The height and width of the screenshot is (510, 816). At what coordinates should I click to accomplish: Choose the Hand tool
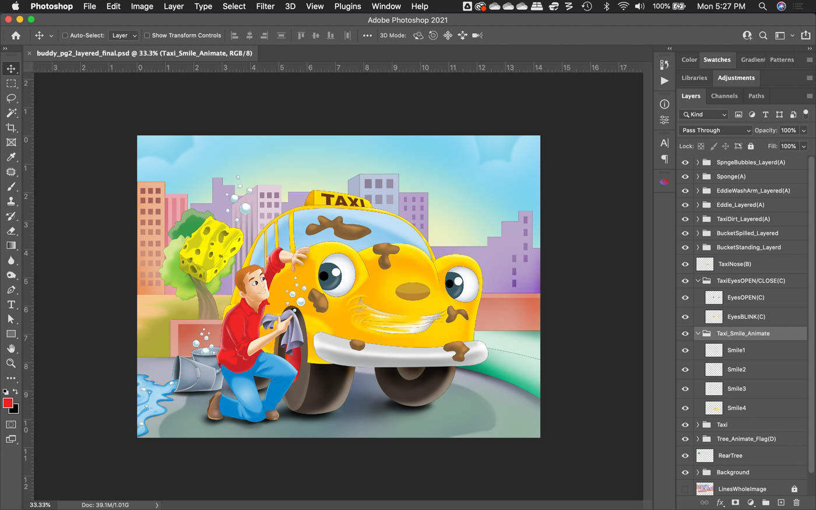click(11, 349)
